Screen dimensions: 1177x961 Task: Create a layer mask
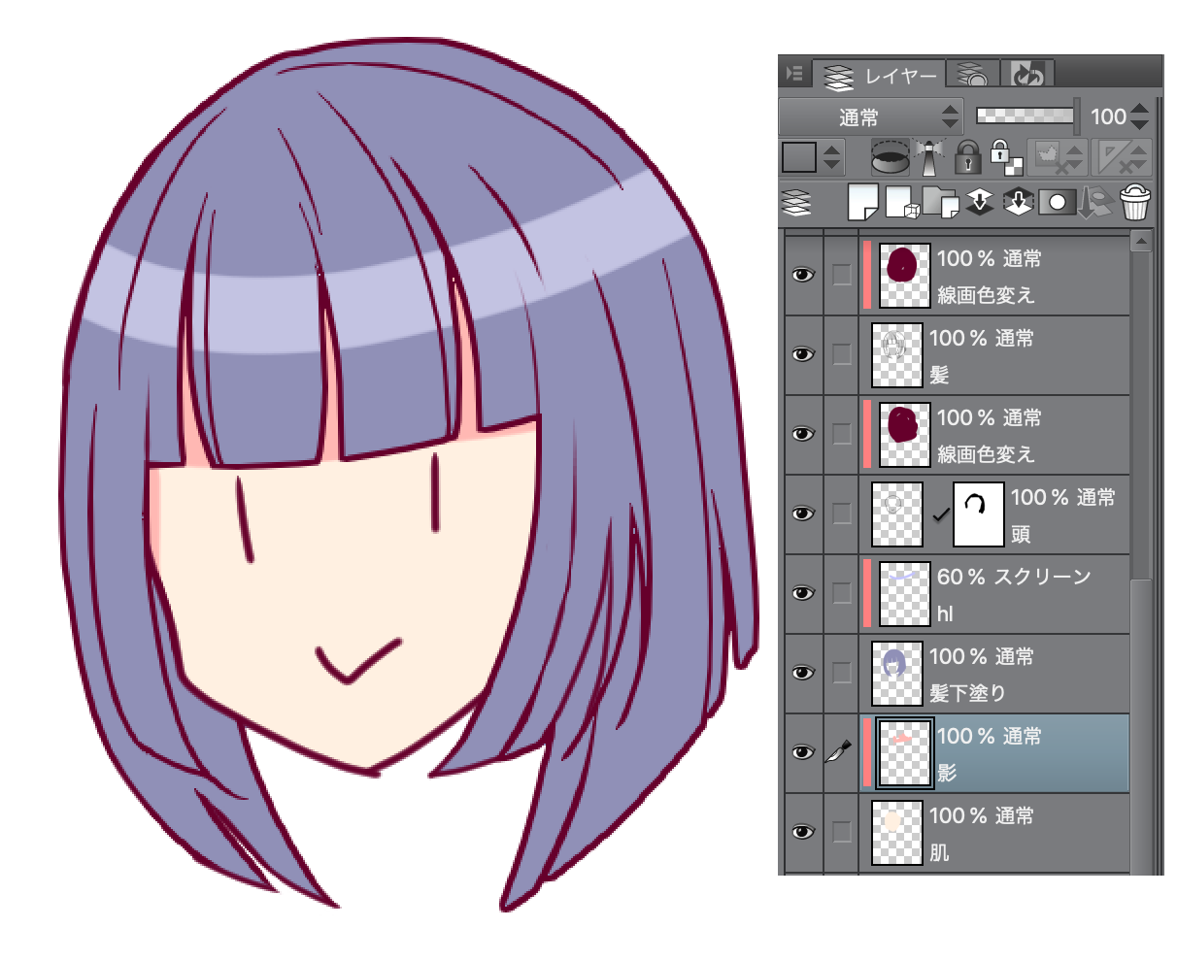pos(1057,203)
